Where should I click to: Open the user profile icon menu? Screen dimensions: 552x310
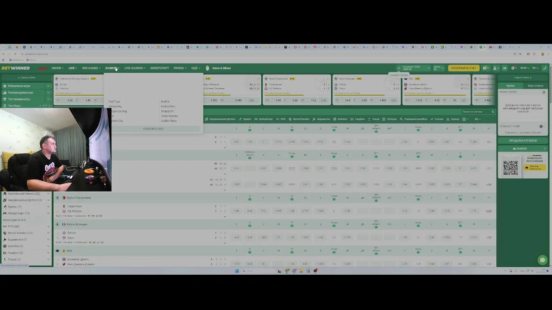coord(496,68)
